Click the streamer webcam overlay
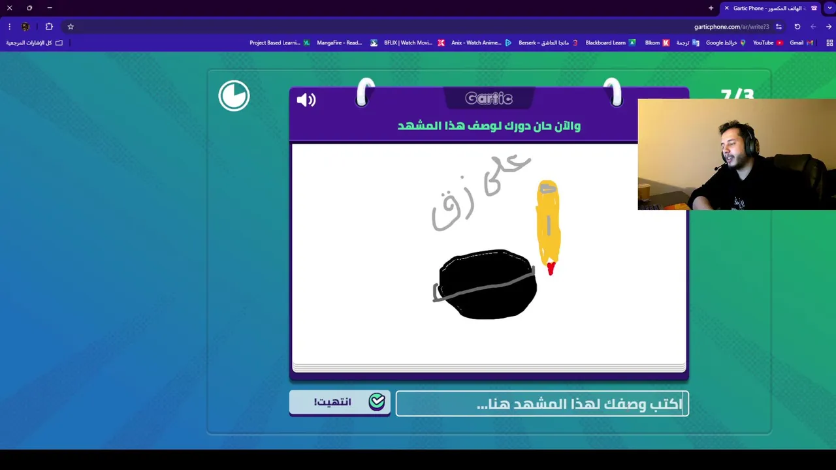Screen dimensions: 836x470 (737, 155)
